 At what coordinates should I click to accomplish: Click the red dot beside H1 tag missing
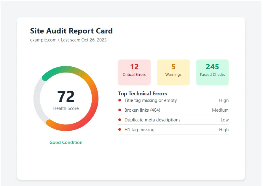119,129
